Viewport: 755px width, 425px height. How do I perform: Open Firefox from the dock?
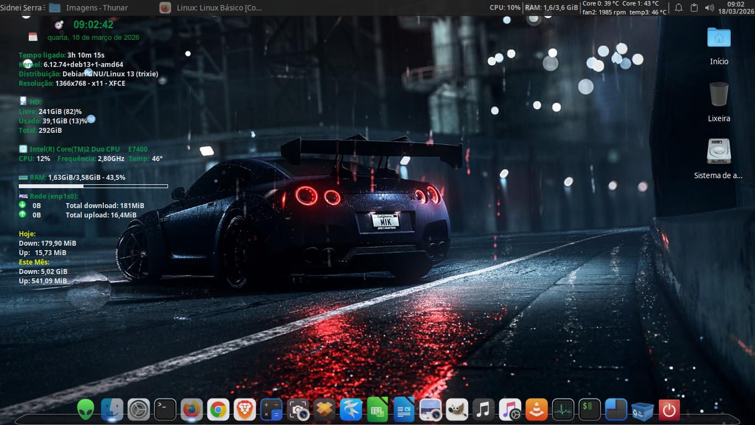(192, 410)
